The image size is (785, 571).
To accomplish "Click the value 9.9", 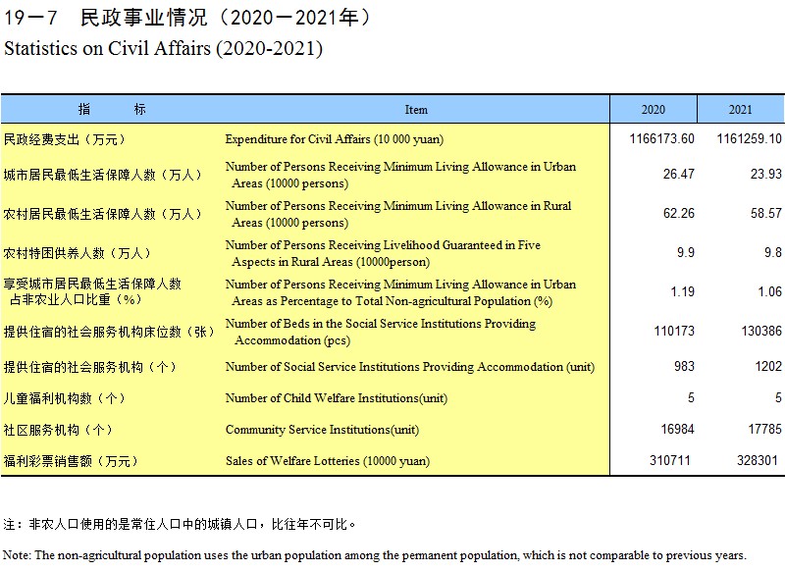I will pos(686,252).
